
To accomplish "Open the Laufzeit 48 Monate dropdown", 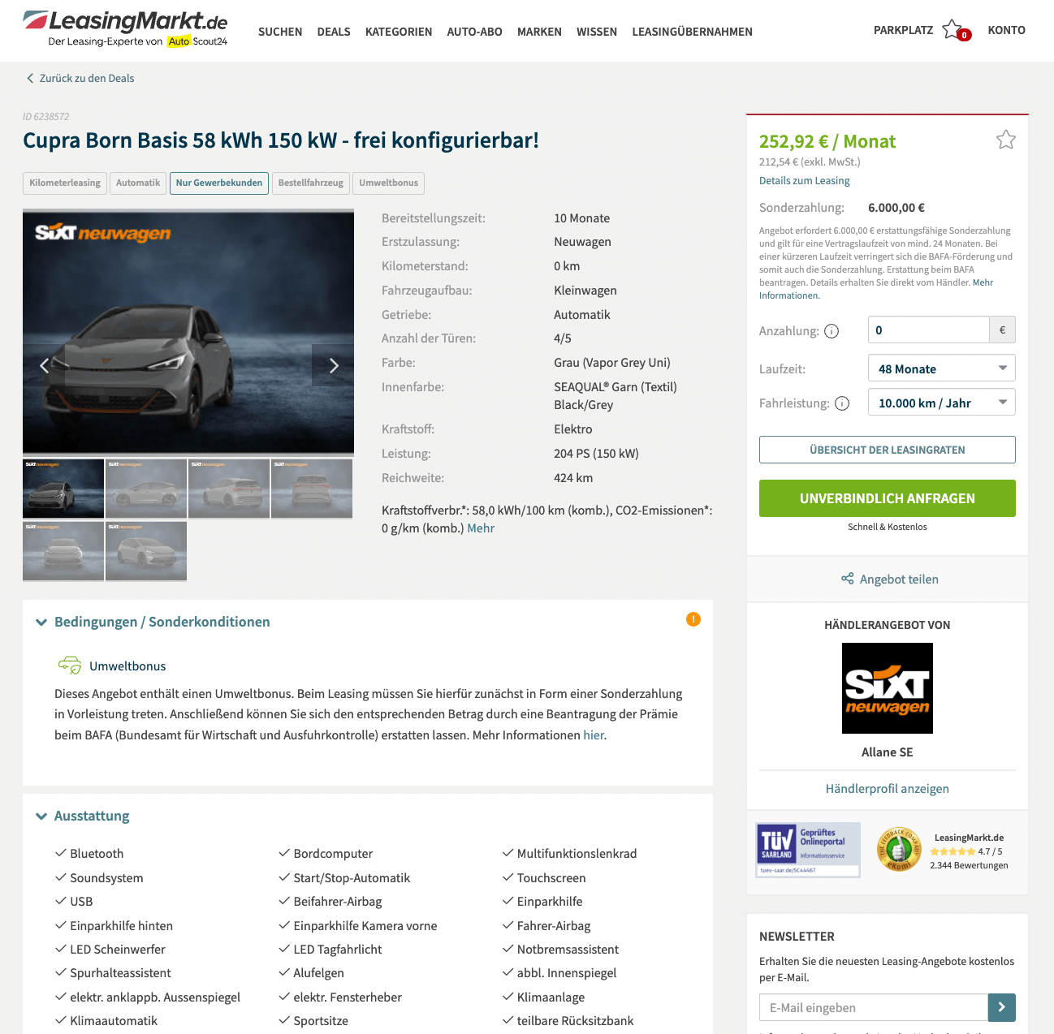I will (942, 368).
